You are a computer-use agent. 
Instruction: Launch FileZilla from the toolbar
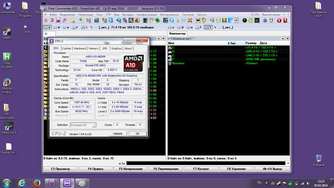coord(131,20)
